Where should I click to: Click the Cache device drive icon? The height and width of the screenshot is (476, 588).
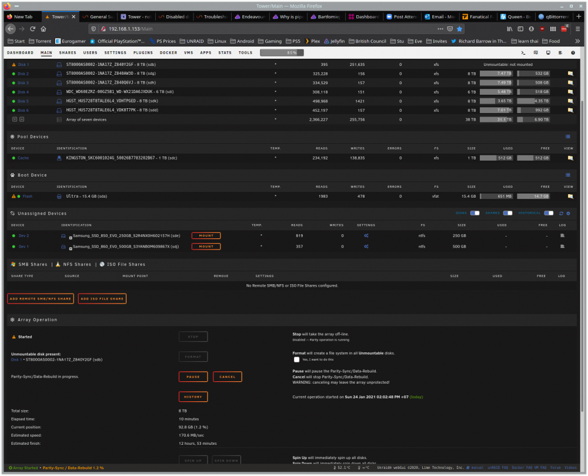(x=59, y=158)
